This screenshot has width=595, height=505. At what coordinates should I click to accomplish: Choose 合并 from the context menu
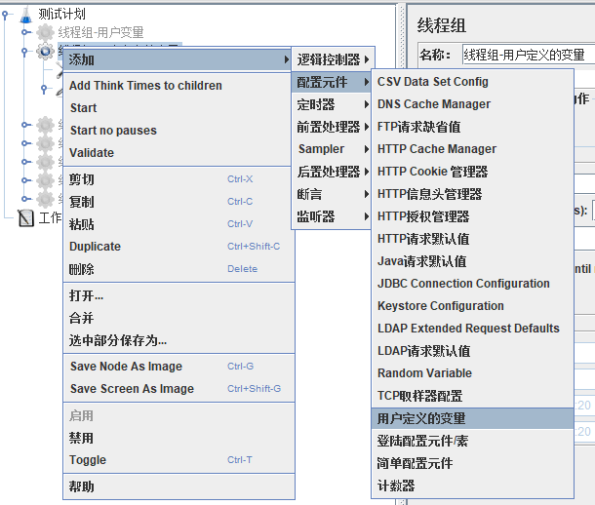(178, 318)
